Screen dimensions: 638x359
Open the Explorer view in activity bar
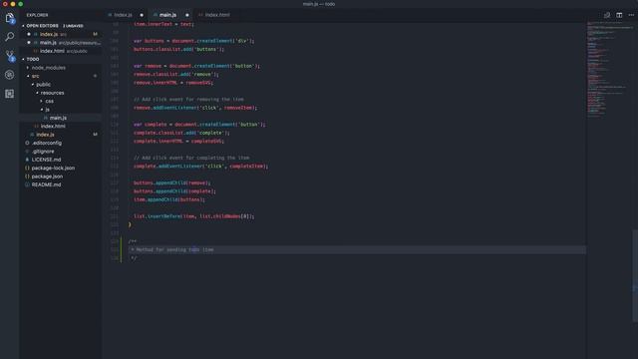(9, 18)
